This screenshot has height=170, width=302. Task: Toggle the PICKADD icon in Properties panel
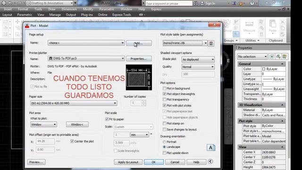(x=272, y=57)
